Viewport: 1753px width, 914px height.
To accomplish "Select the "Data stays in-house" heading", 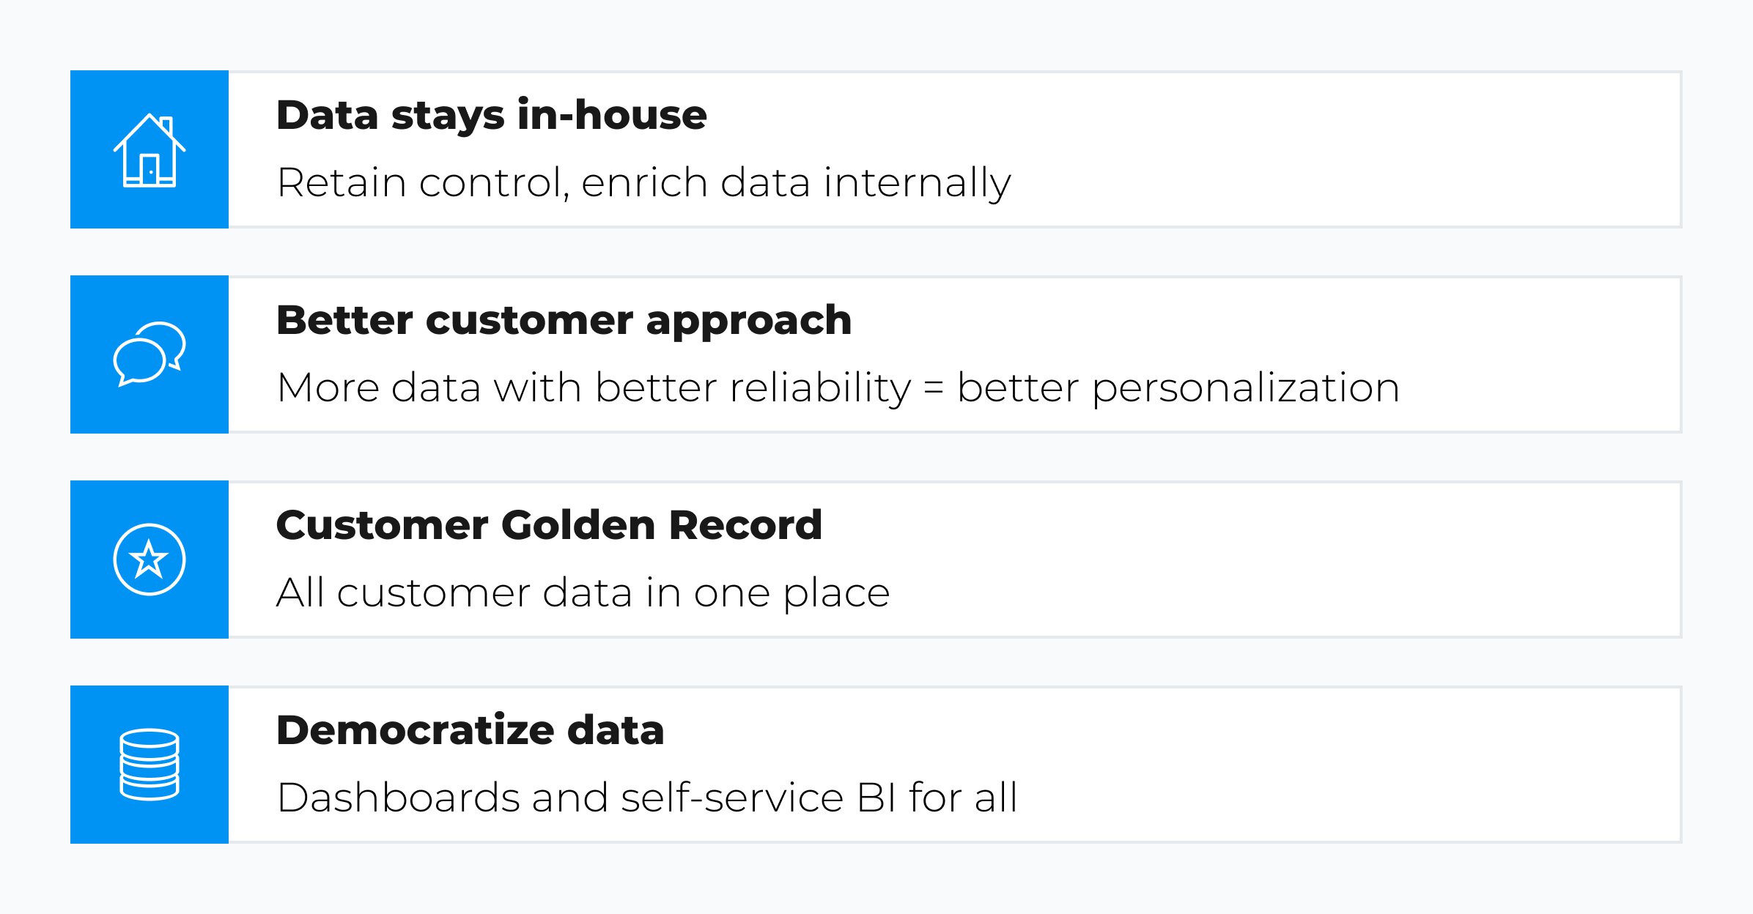I will coord(491,116).
